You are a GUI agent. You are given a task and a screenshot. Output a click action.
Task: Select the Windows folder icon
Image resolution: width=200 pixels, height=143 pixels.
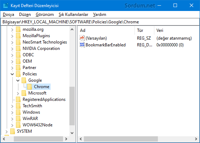pyautogui.click(x=18, y=112)
